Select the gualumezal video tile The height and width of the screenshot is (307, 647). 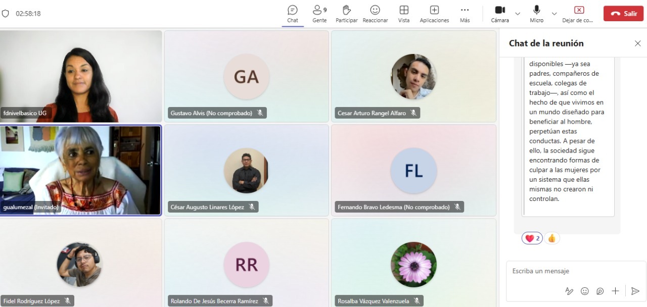point(81,170)
